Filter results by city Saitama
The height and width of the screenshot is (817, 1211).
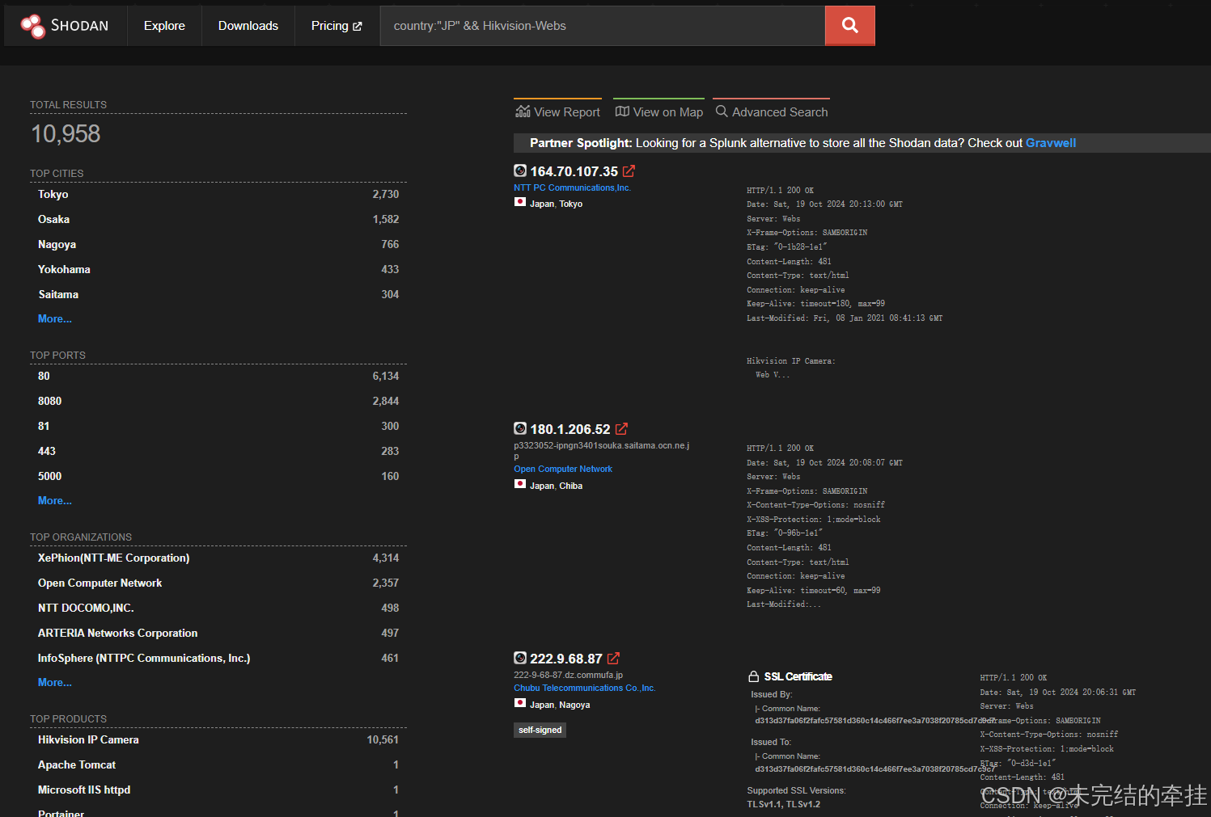218,294
